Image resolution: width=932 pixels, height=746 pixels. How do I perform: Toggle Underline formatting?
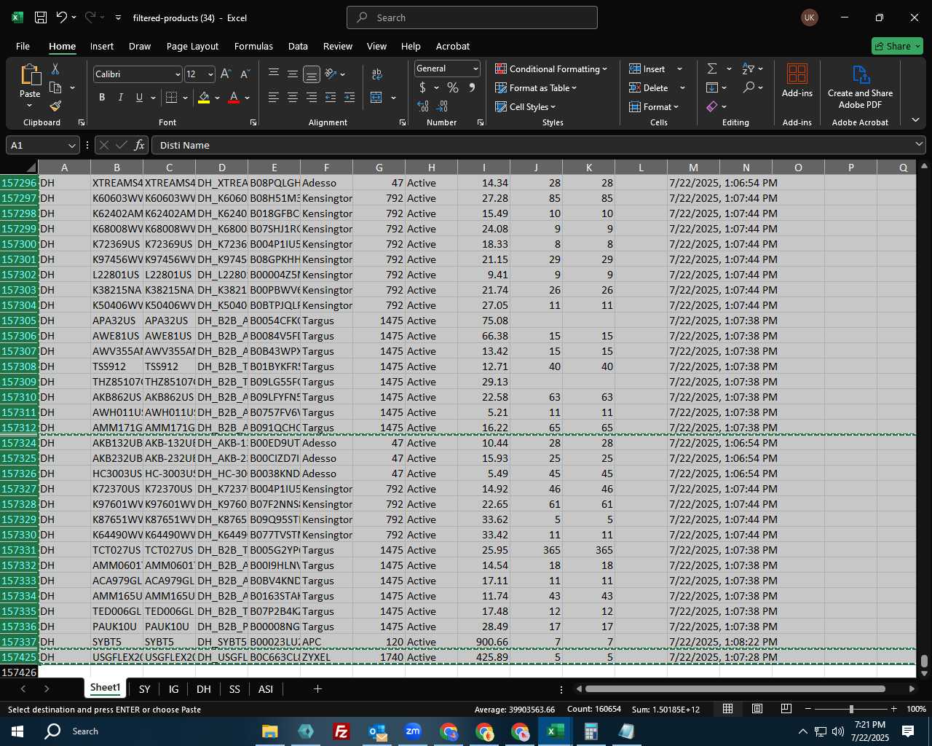139,98
